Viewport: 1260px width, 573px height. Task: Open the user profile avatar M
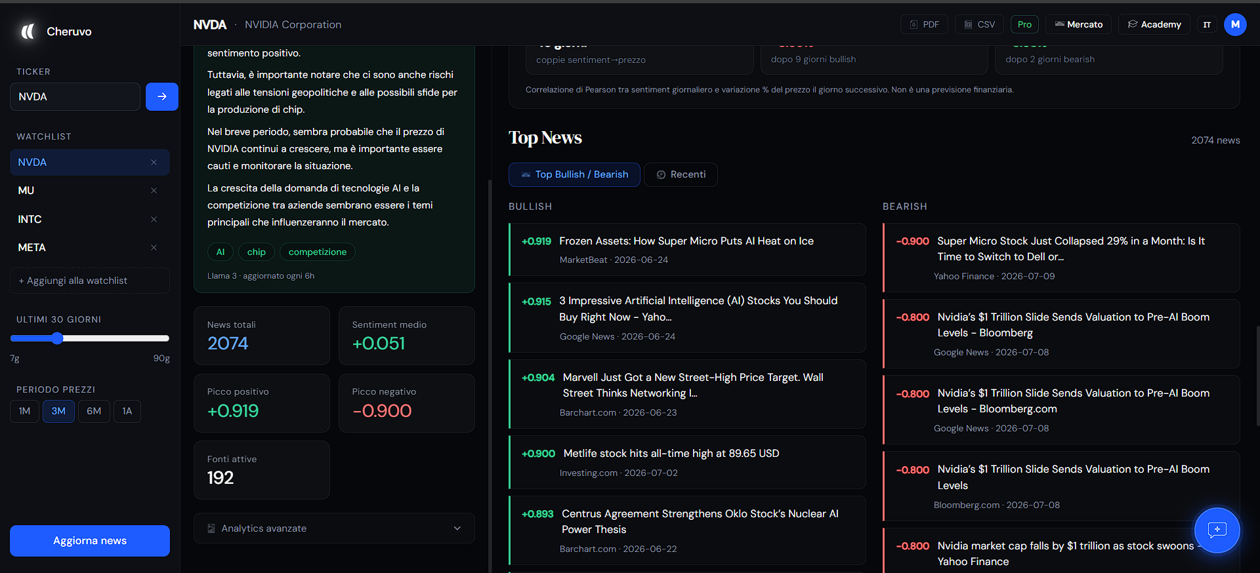1235,24
